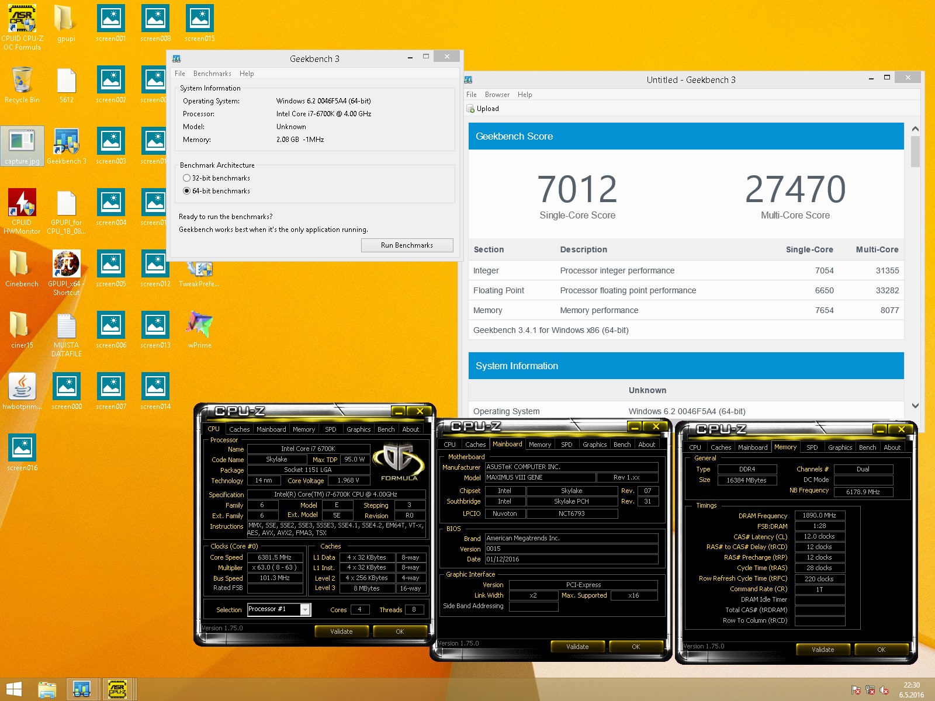Click the Integer row in results table
The width and height of the screenshot is (935, 701).
coord(686,270)
